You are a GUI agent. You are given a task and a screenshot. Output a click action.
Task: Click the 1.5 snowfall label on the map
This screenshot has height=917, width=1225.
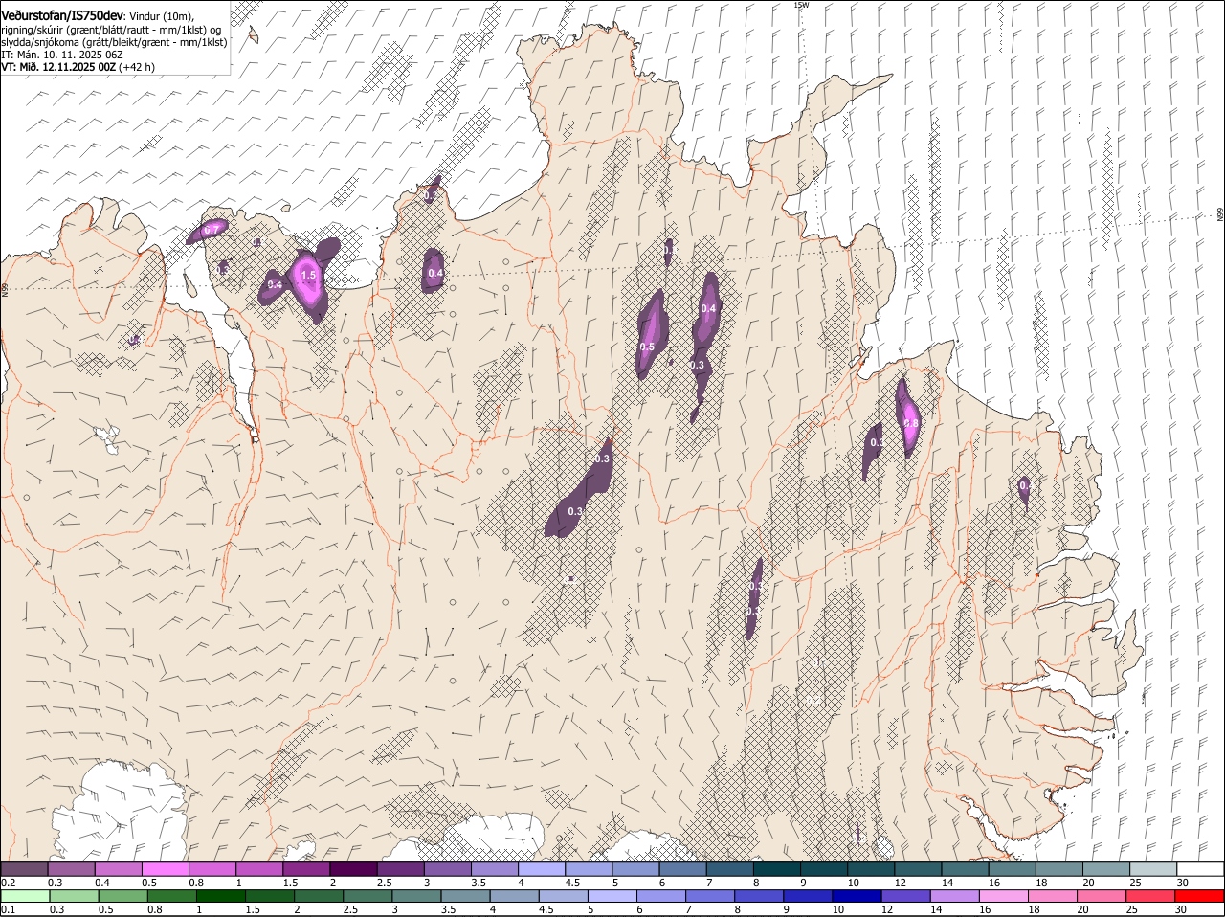pos(308,275)
